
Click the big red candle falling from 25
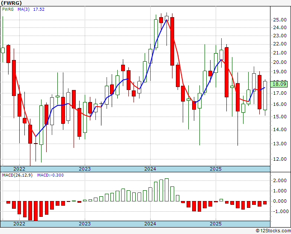pyautogui.click(x=172, y=41)
